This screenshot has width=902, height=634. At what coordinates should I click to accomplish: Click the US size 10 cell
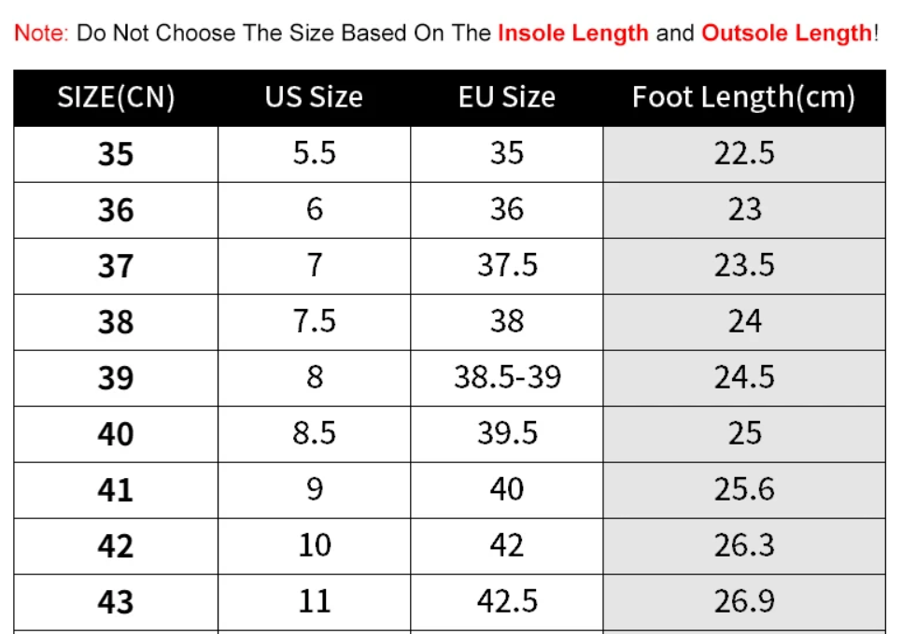pyautogui.click(x=314, y=546)
